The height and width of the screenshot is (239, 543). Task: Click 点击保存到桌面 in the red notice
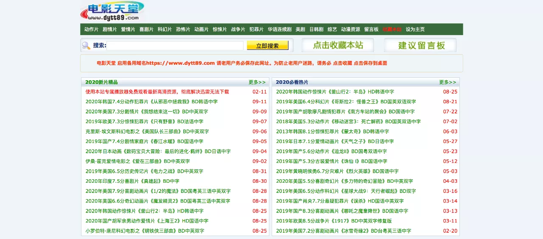370,63
